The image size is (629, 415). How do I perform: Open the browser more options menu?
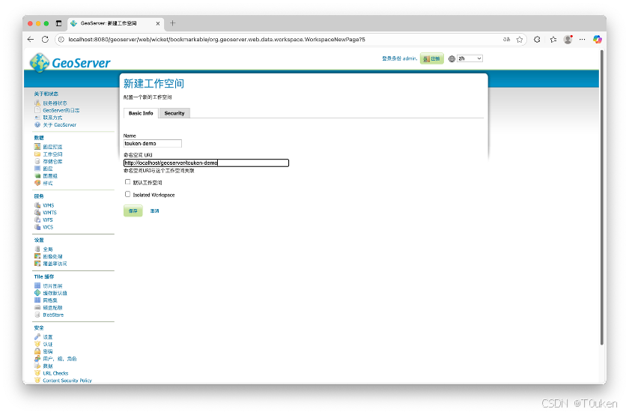tap(582, 40)
